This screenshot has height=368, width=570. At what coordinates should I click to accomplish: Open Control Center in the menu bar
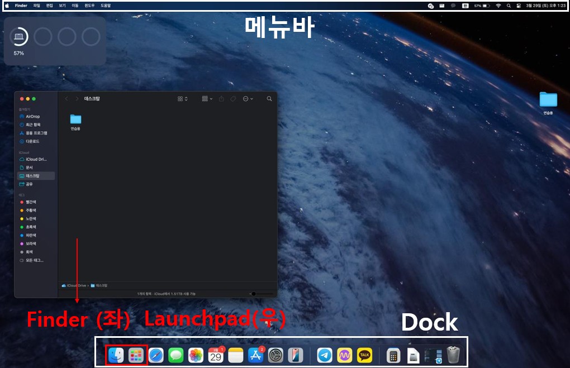[x=519, y=6]
